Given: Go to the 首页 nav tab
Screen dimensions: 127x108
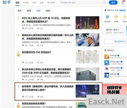Looking at the screenshot, I should pyautogui.click(x=18, y=3).
